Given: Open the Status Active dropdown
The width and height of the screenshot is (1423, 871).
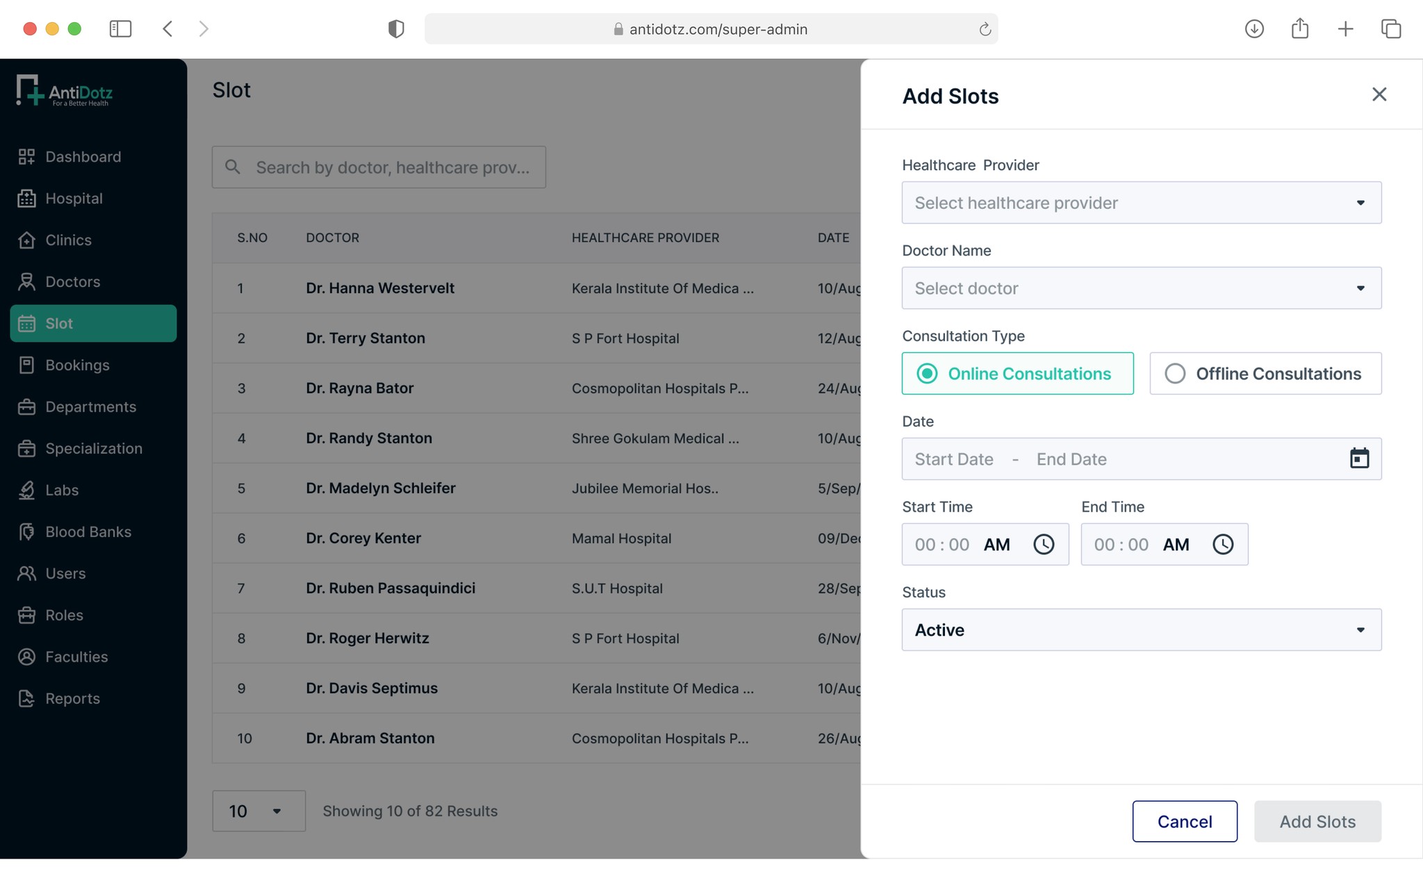Looking at the screenshot, I should click(1141, 630).
